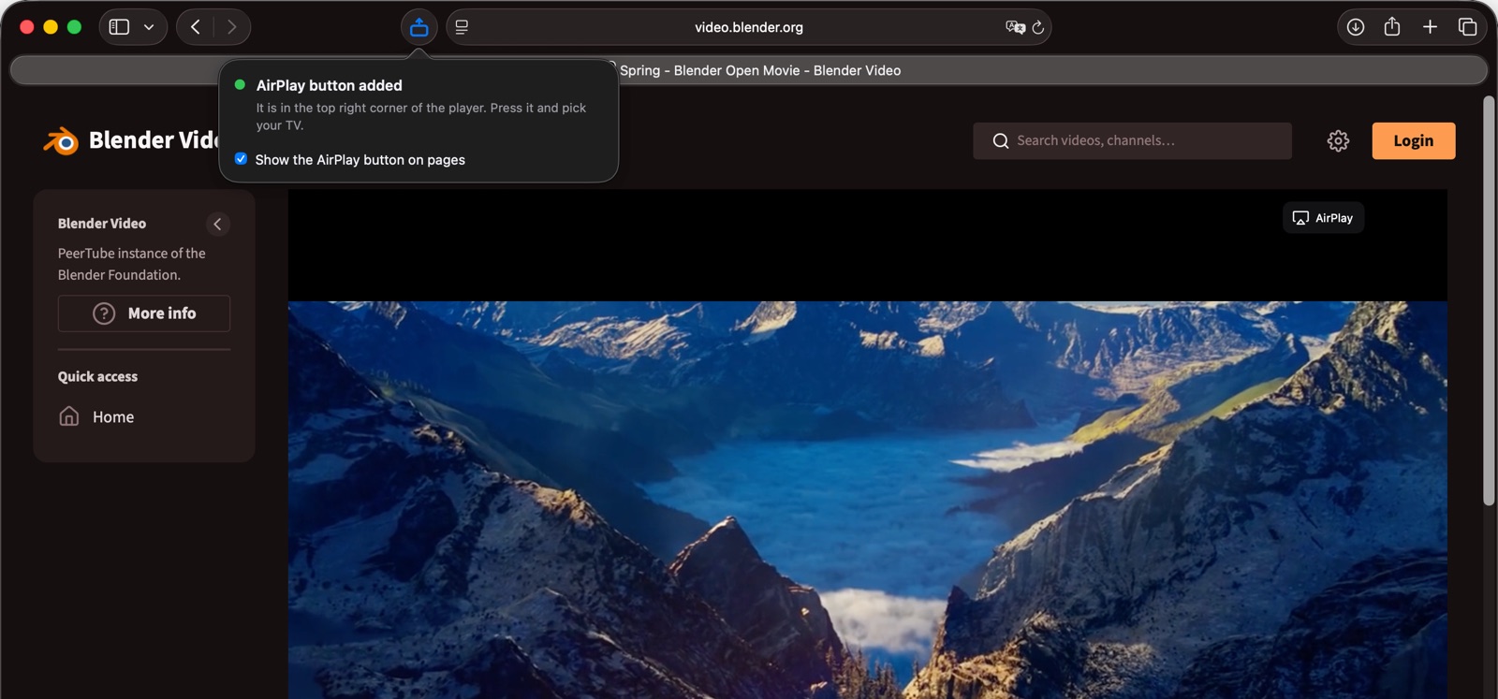The width and height of the screenshot is (1498, 699).
Task: Click the search magnifier icon
Action: point(1000,140)
